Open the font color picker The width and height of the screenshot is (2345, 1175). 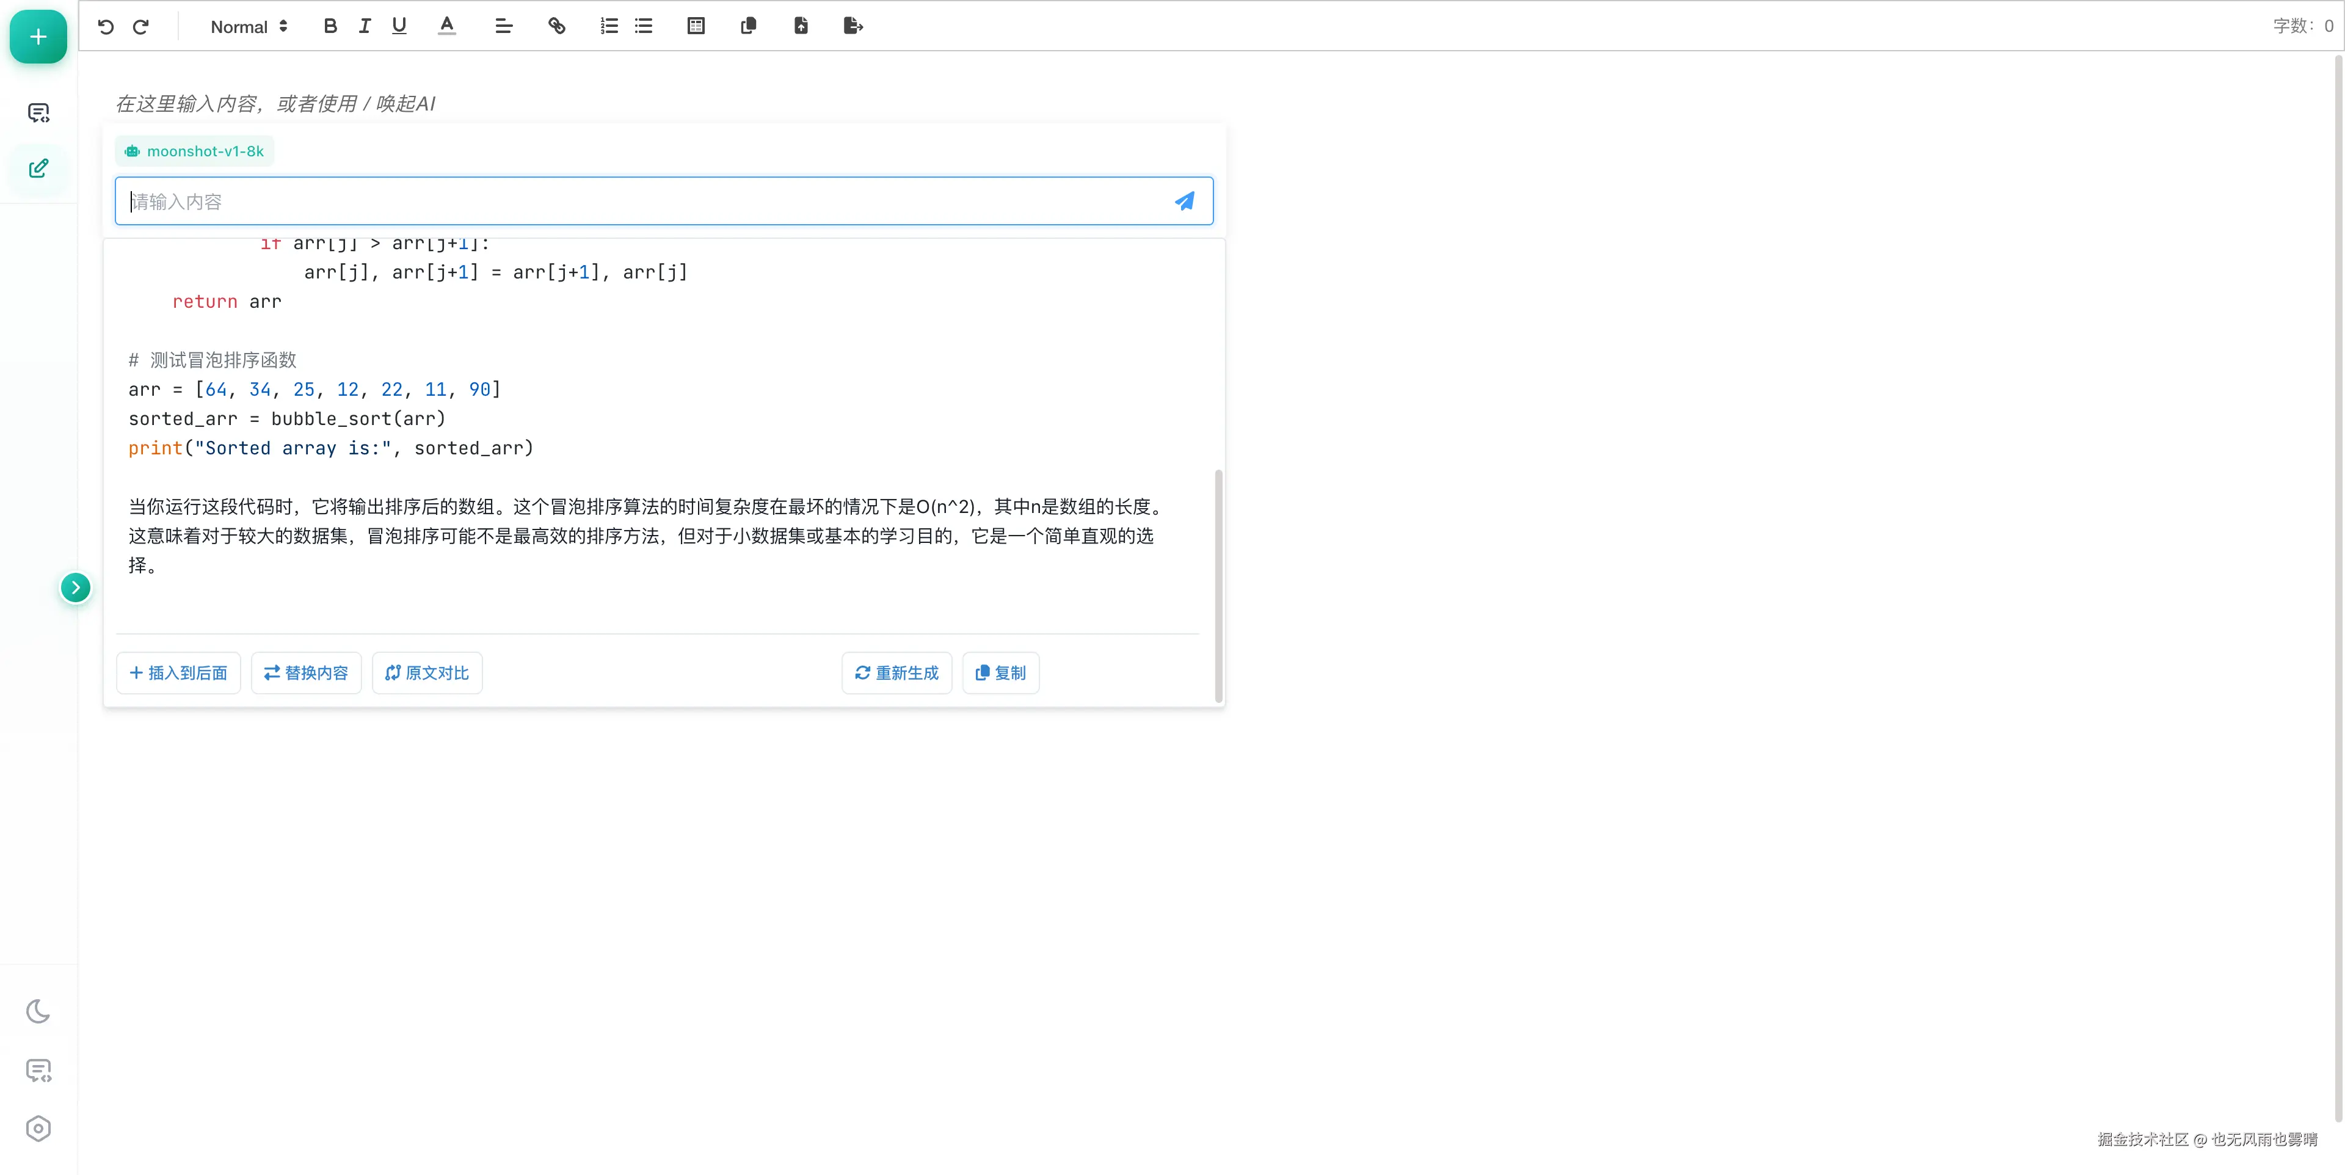coord(446,26)
